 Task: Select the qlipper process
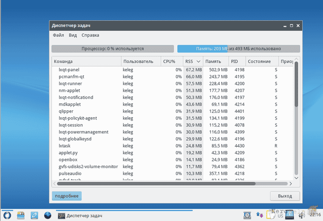point(172,111)
